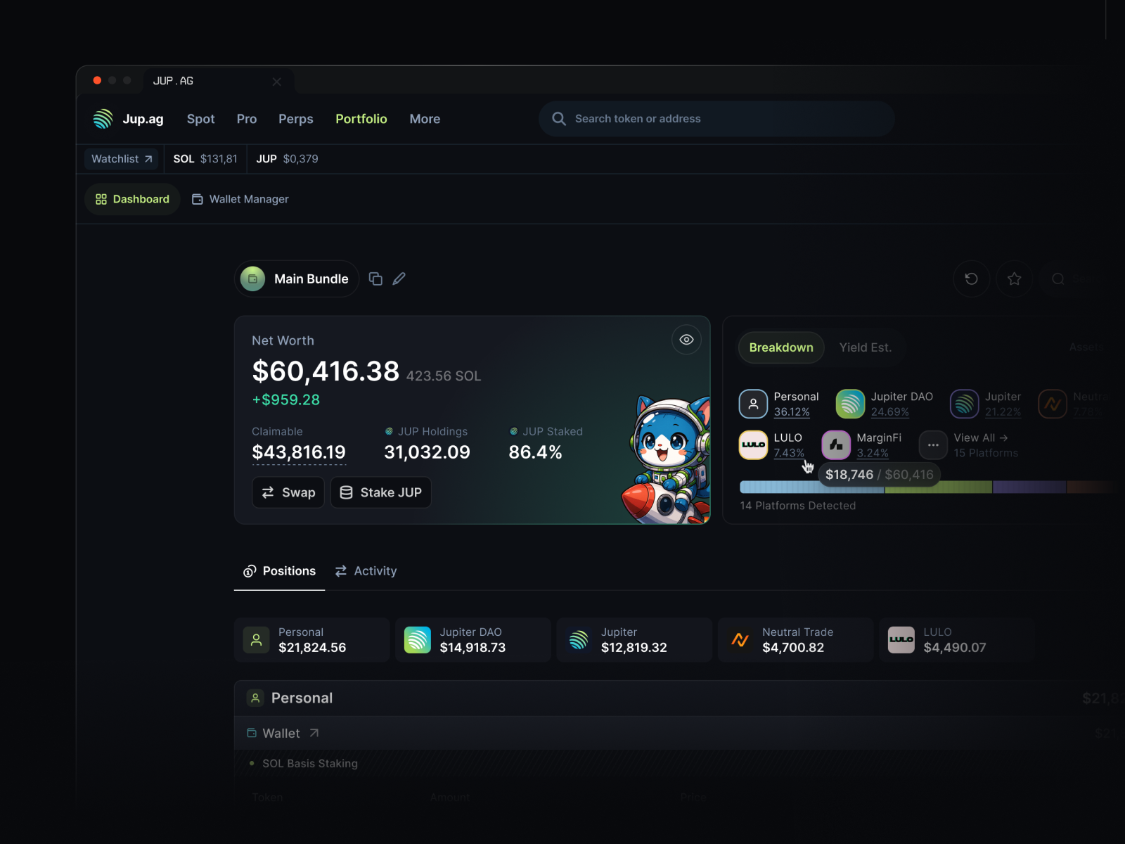Click the Stake JUP button
Image resolution: width=1125 pixels, height=844 pixels.
[x=380, y=492]
